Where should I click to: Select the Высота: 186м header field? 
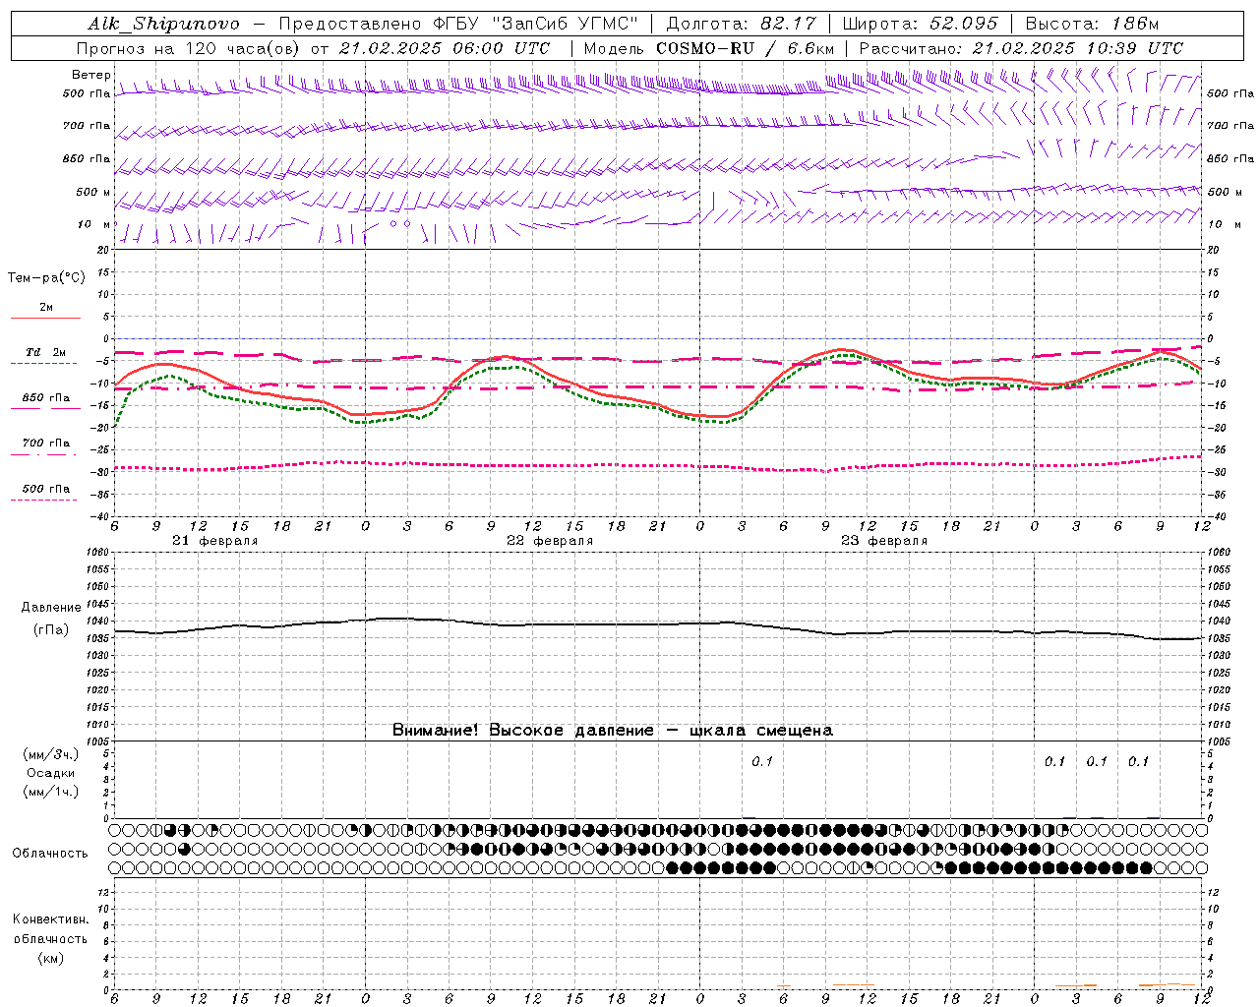pyautogui.click(x=1092, y=24)
